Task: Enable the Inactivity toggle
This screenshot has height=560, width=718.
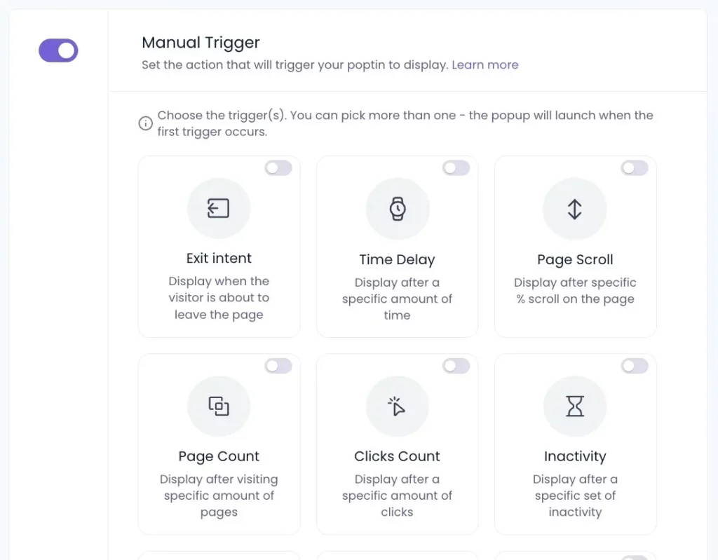Action: pyautogui.click(x=635, y=366)
